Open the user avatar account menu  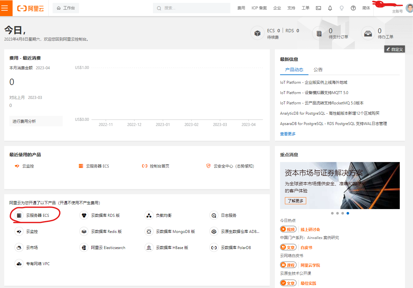click(409, 8)
